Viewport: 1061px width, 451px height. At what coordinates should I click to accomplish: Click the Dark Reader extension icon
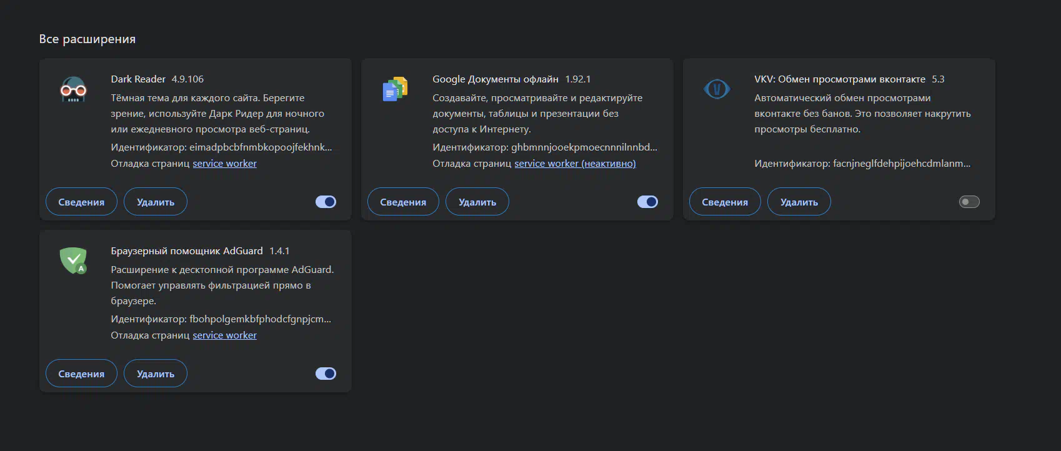click(73, 89)
